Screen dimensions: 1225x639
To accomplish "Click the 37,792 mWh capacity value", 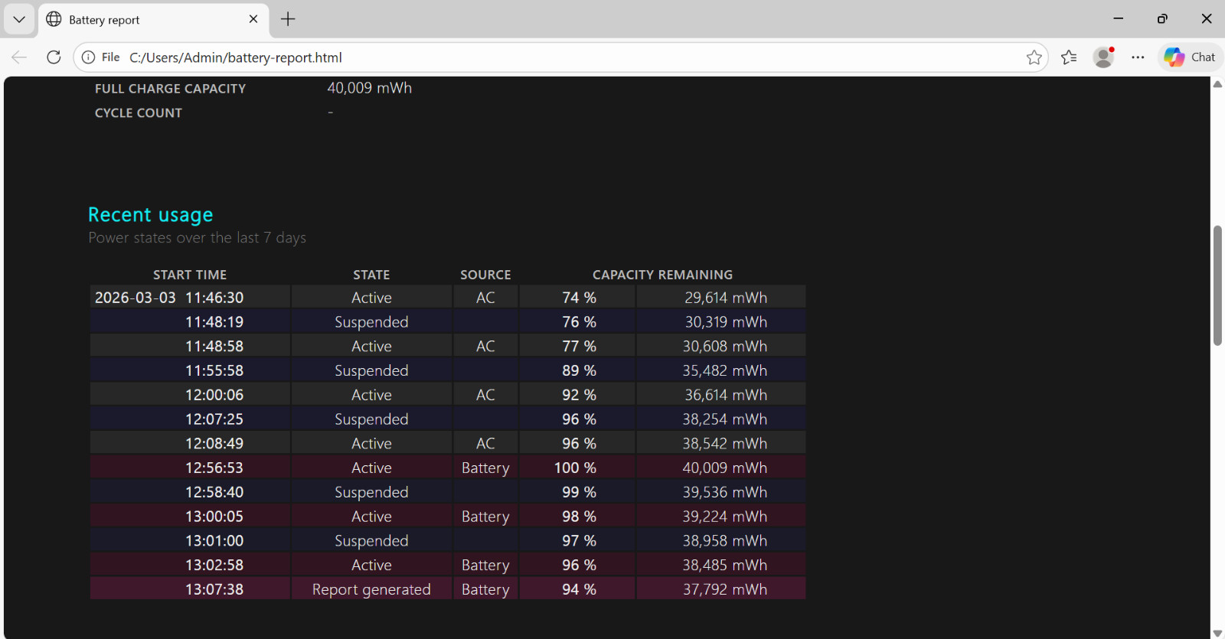I will pos(725,590).
